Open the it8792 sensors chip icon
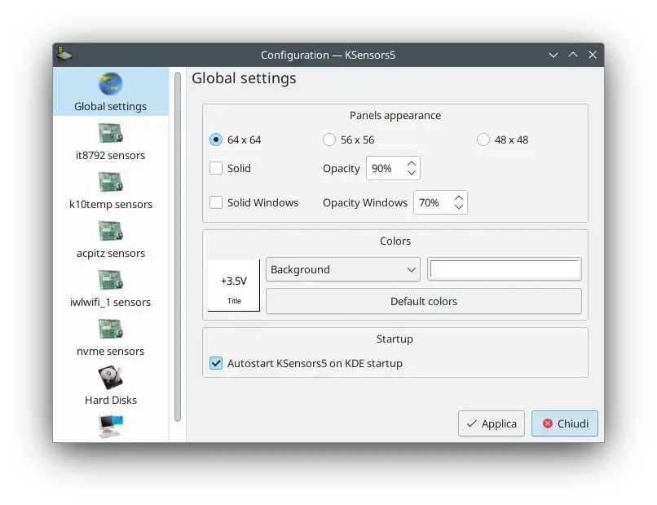657x505 pixels. pyautogui.click(x=111, y=133)
